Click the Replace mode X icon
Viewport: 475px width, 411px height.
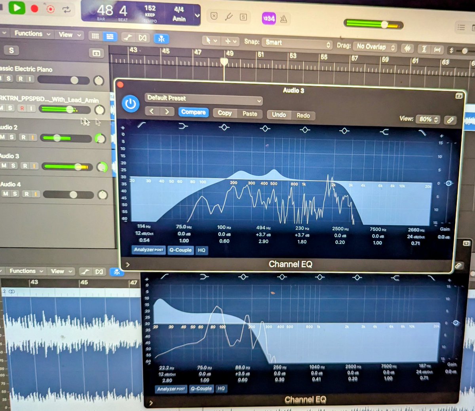coord(214,16)
